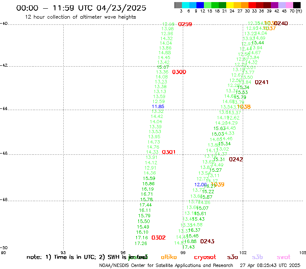Viewport: 306px width, 269px height.
Task: Click the red cryosat time label 0300
Action: coord(179,72)
